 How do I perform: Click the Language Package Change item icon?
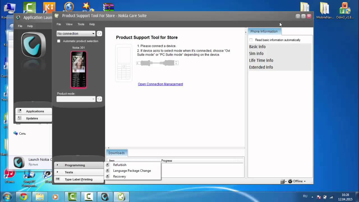click(x=108, y=171)
